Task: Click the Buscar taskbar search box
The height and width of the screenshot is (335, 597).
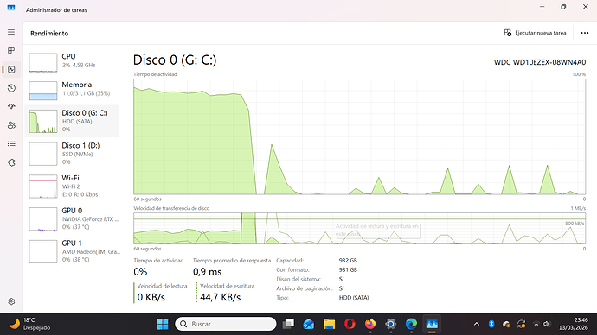Action: tap(226, 324)
